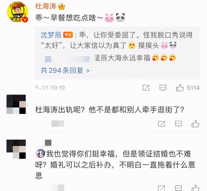Screen dimensions: 207x191
Task: Reply to Du Haitao's breakfast comment
Action: [163, 88]
